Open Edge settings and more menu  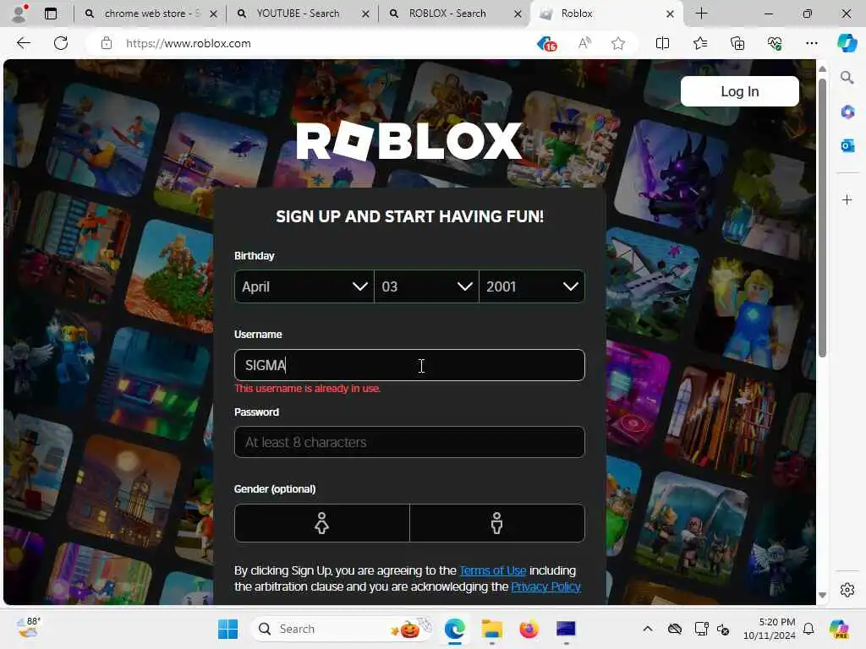pyautogui.click(x=811, y=43)
